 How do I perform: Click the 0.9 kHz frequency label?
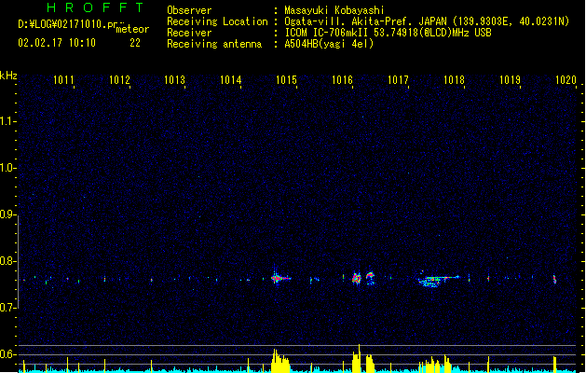(x=7, y=214)
